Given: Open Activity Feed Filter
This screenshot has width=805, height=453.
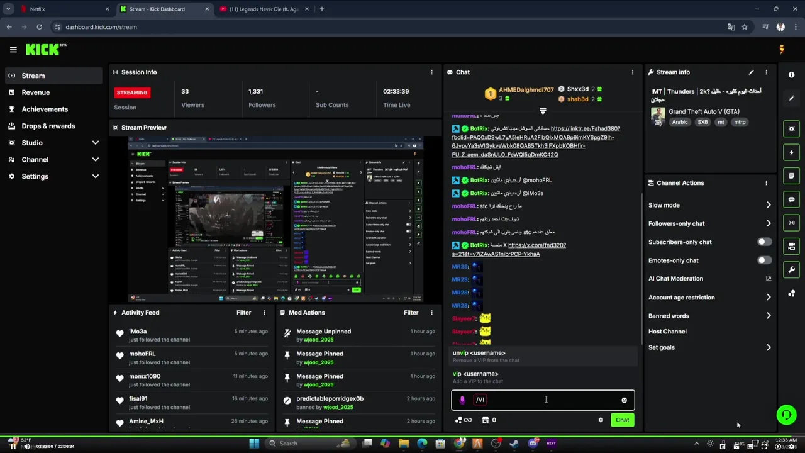Looking at the screenshot, I should (243, 313).
